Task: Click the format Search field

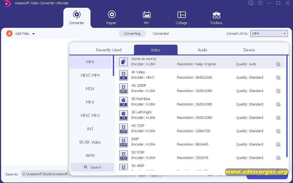Action: click(92, 167)
